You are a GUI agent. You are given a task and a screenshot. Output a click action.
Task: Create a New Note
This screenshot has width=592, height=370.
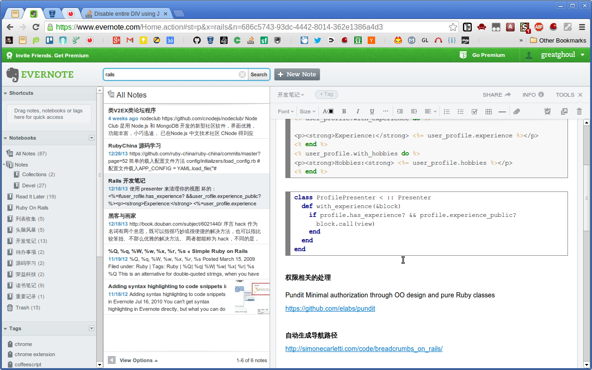[297, 74]
